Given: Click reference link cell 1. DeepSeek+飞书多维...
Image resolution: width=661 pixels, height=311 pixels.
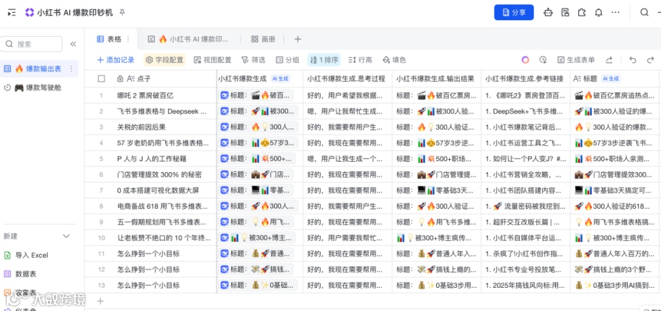Looking at the screenshot, I should click(x=526, y=111).
